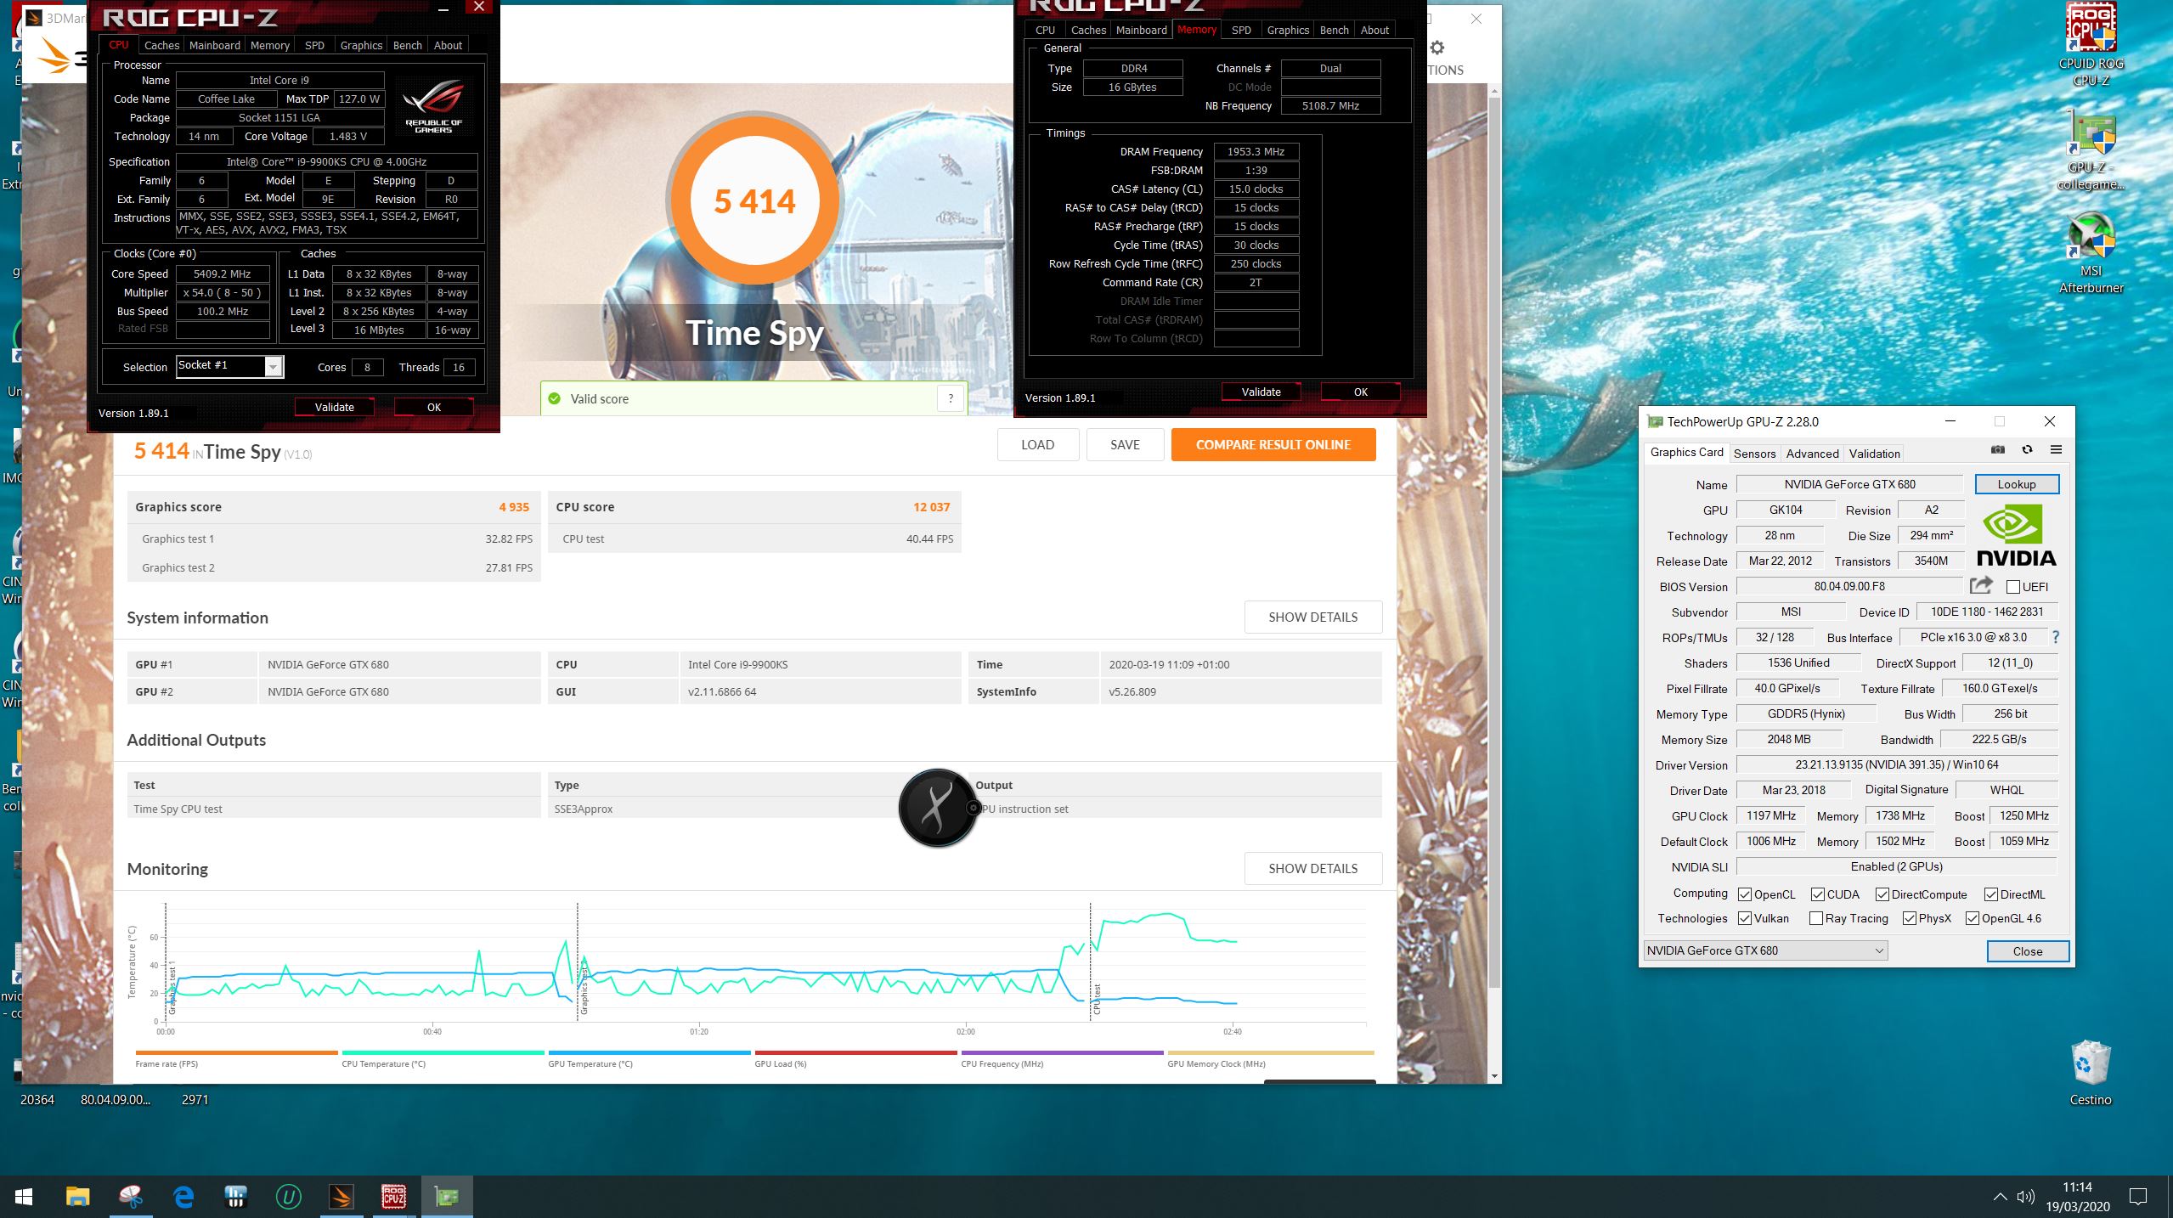2173x1218 pixels.
Task: Open the CPUID ROG CPU-Z desktop icon
Action: coord(2091,44)
